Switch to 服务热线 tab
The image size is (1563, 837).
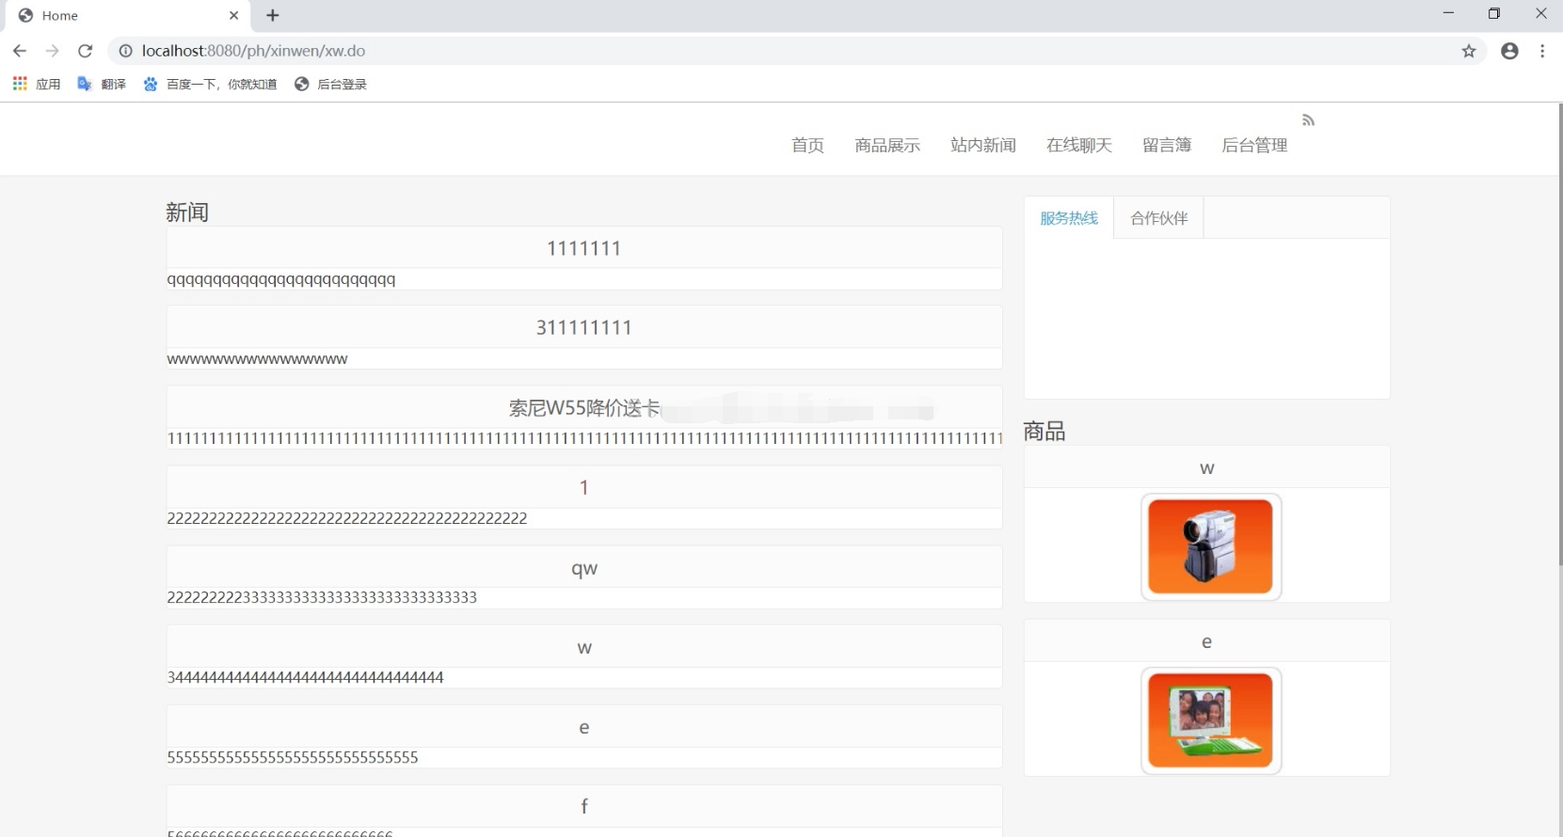(x=1069, y=218)
